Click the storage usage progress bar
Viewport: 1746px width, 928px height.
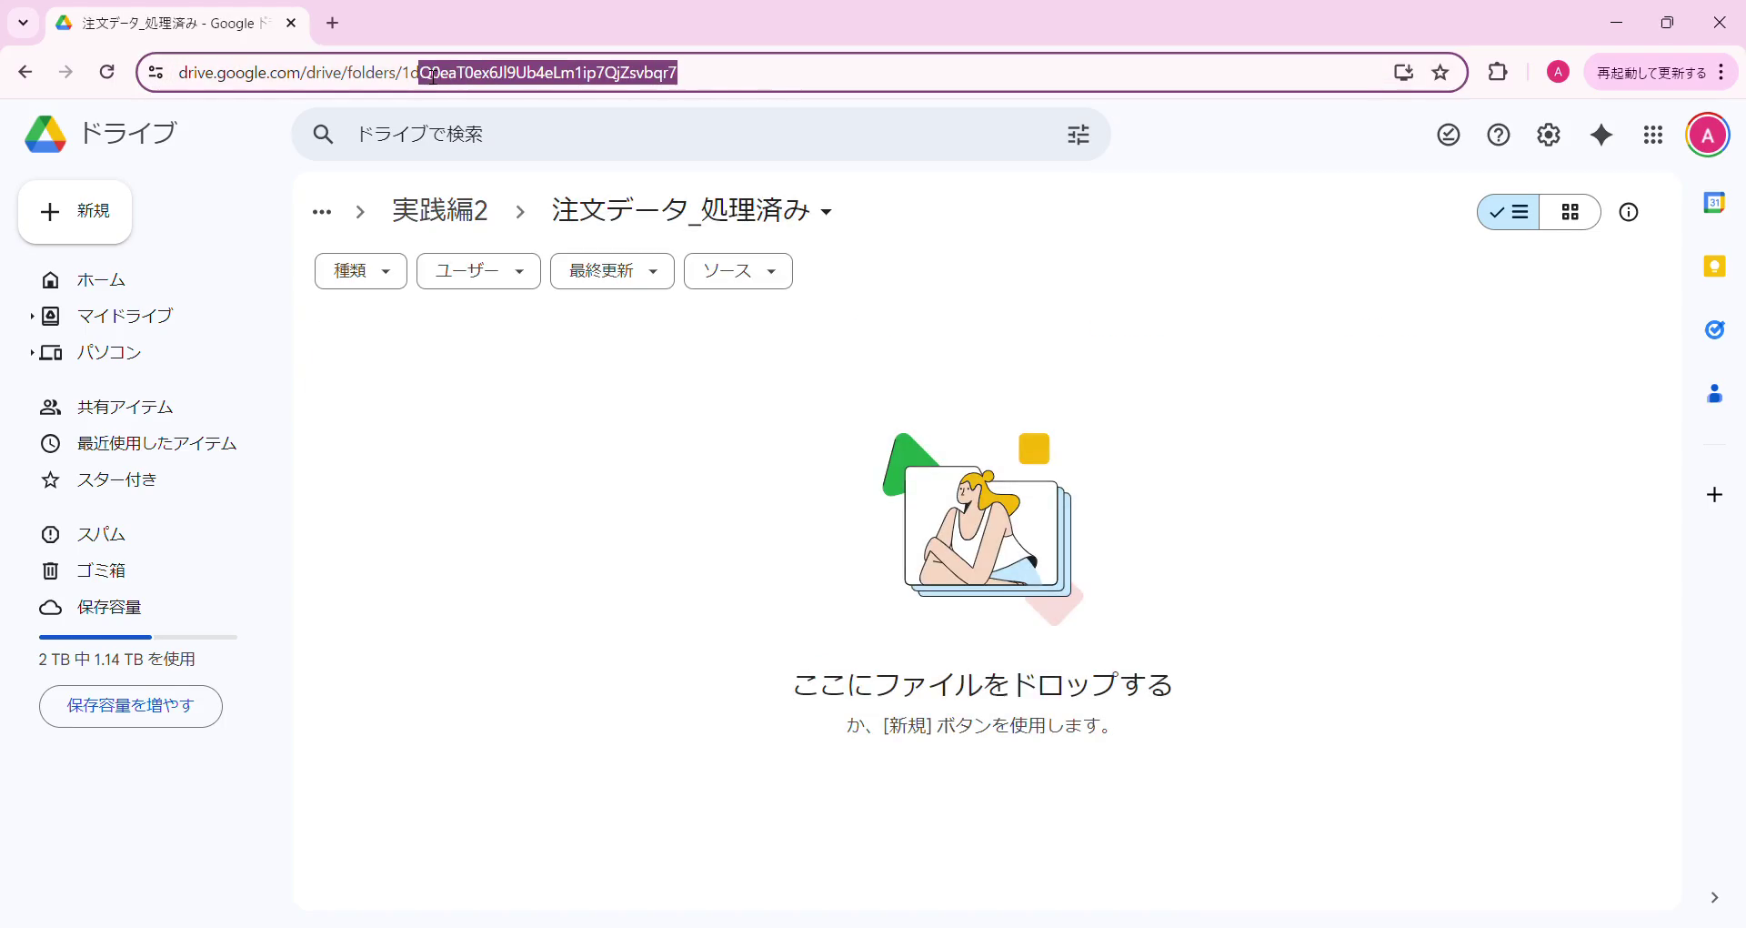point(136,636)
